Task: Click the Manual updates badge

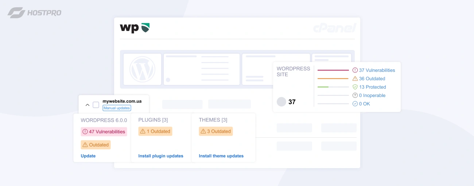Action: coord(117,108)
